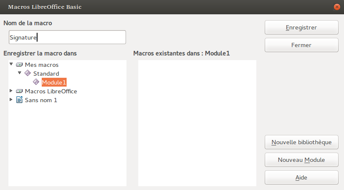Click the Standard library icon
The image size is (344, 190).
(x=28, y=73)
